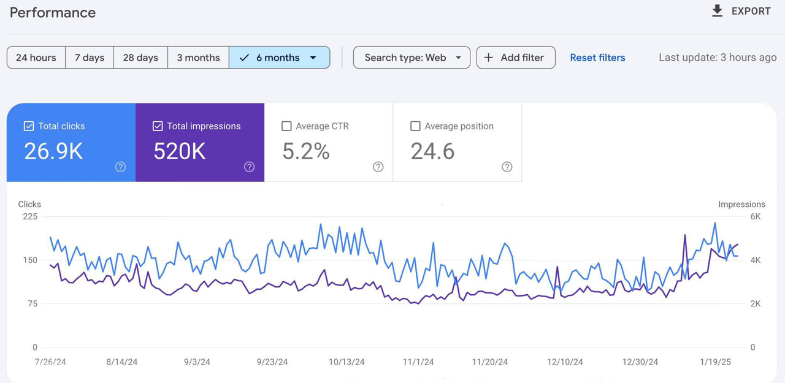The image size is (785, 383).
Task: Open help icon on Total impressions card
Action: click(249, 167)
